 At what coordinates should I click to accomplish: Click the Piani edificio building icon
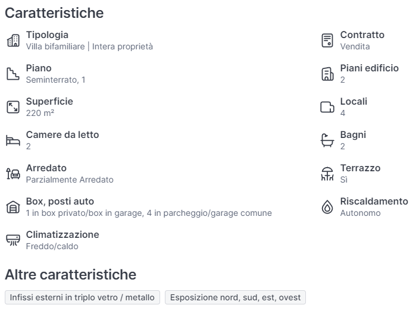click(x=327, y=74)
